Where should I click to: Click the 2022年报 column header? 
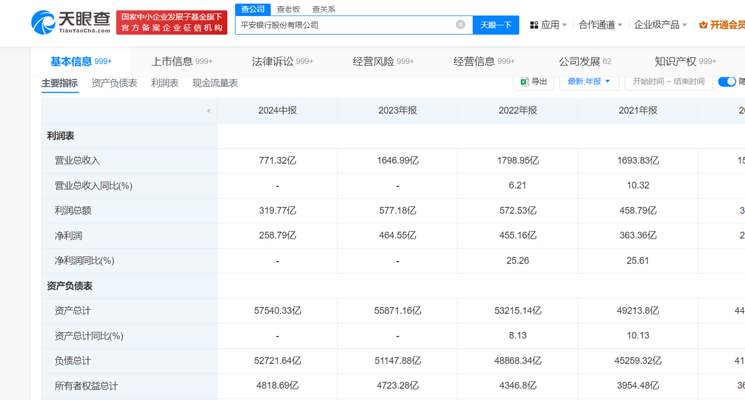tap(518, 110)
